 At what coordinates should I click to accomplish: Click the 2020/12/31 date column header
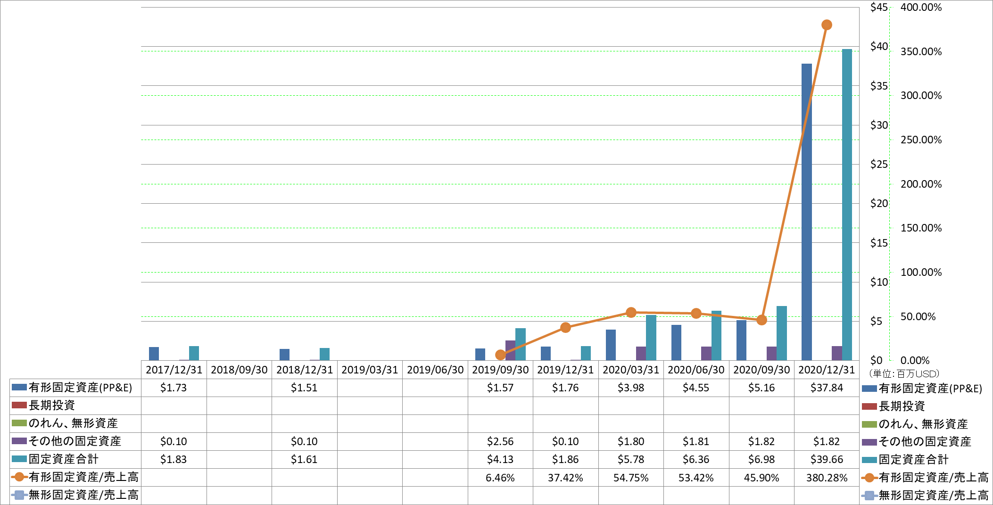coord(827,370)
